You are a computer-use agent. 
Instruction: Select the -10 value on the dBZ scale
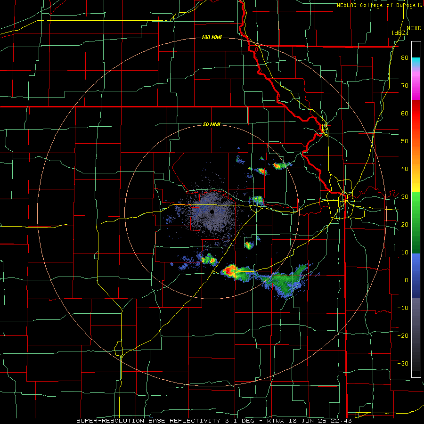(403, 308)
